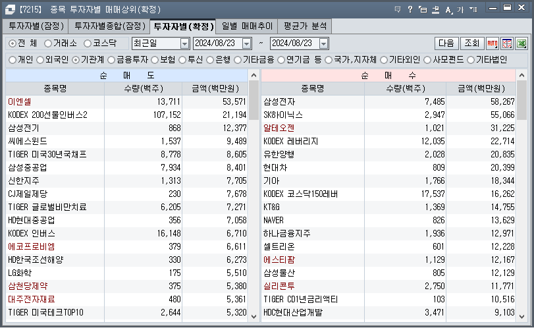Select the 기관계 investor radio button
The image size is (534, 328).
[76, 60]
